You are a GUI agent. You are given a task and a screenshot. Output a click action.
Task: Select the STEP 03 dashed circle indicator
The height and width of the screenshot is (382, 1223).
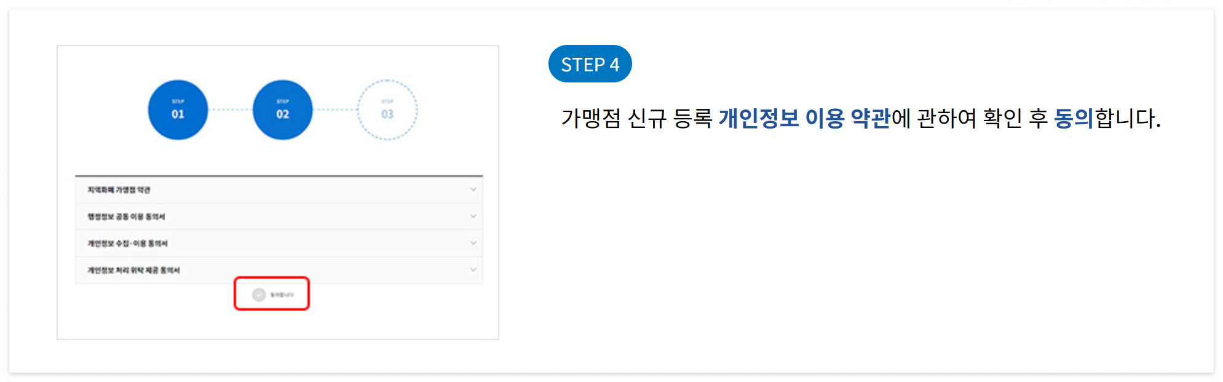pyautogui.click(x=388, y=109)
